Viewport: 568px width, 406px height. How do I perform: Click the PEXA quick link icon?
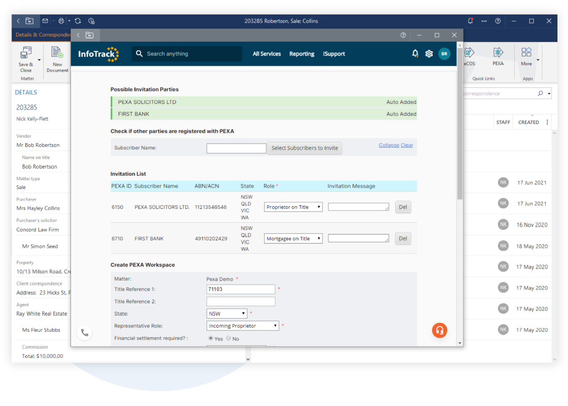click(498, 53)
